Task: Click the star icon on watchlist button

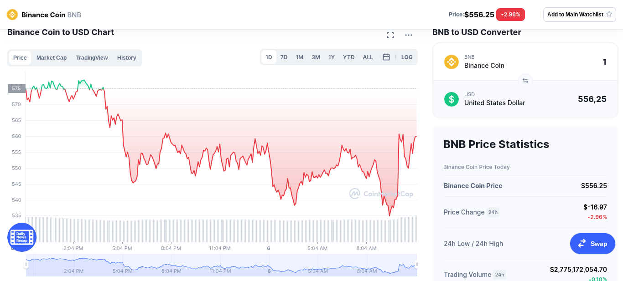Action: coord(609,15)
